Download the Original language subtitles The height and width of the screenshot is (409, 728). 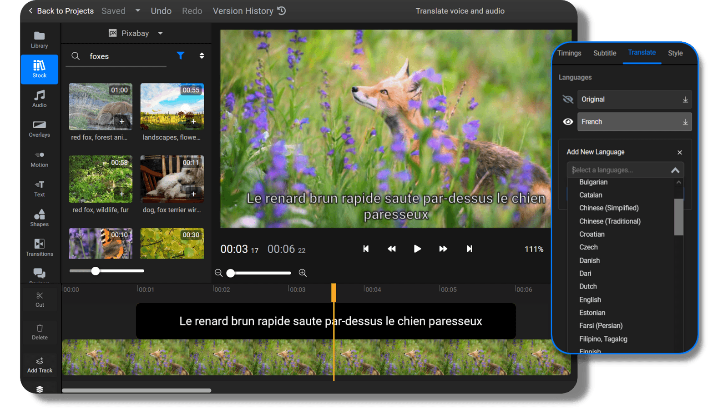pos(685,100)
